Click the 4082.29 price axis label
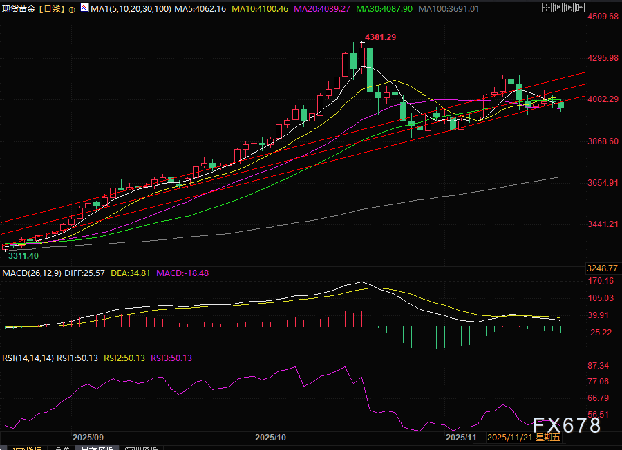The height and width of the screenshot is (450, 622). (x=601, y=99)
